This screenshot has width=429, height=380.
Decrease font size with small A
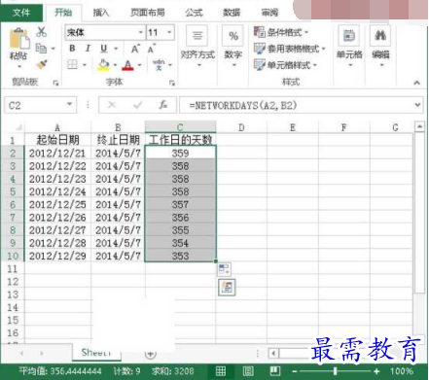pyautogui.click(x=152, y=49)
